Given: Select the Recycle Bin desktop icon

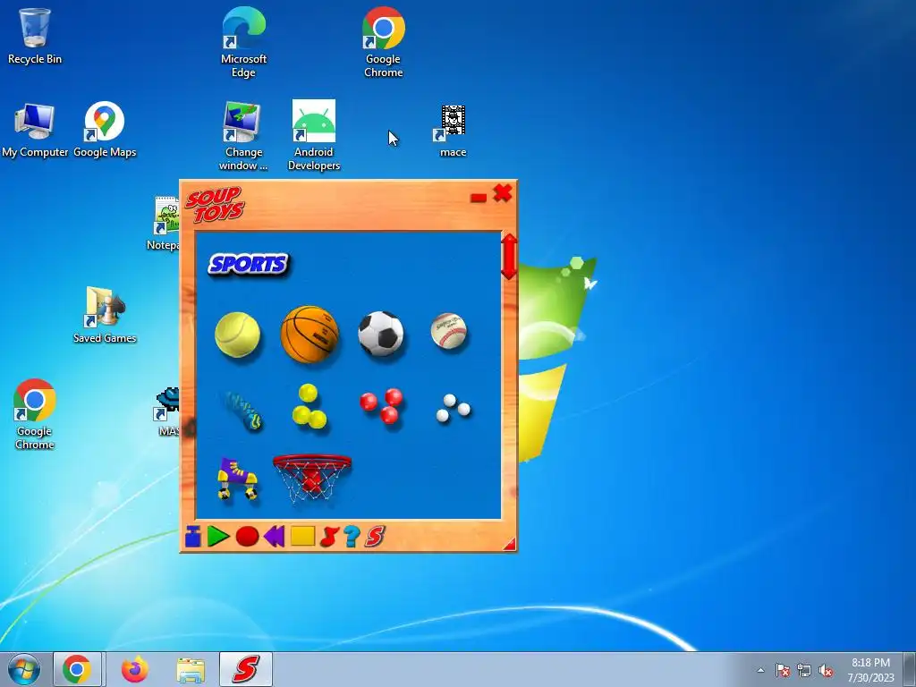Looking at the screenshot, I should (35, 36).
